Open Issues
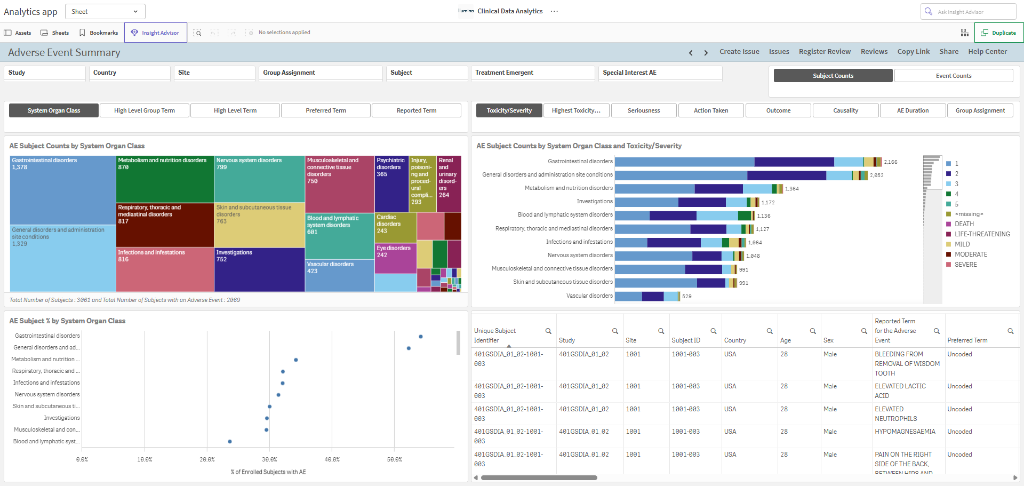Image resolution: width=1024 pixels, height=486 pixels. (779, 52)
